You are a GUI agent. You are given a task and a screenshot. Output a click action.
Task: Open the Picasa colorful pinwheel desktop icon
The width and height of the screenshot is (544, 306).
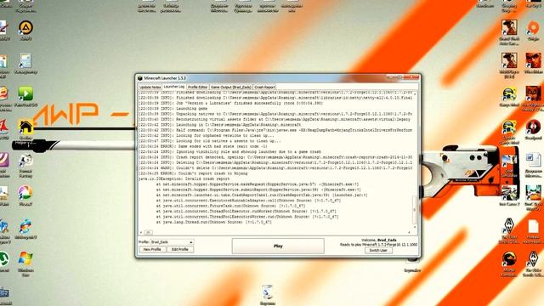pos(25,193)
